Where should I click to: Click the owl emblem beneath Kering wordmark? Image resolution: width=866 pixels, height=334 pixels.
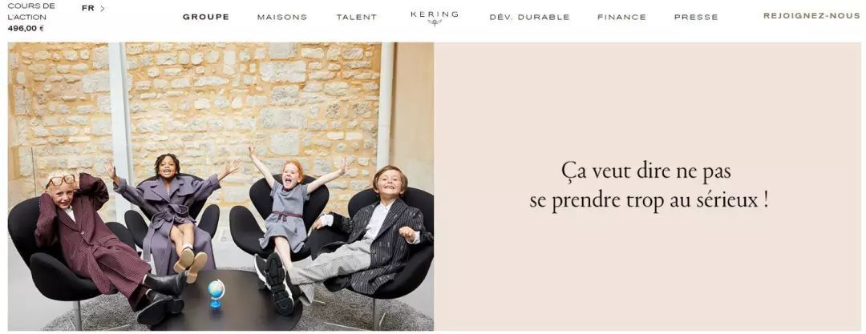coord(435,22)
